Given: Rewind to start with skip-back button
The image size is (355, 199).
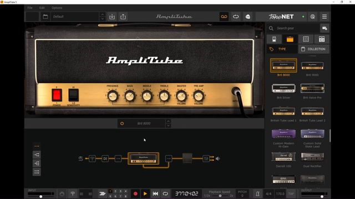Looking at the screenshot, I should (155, 193).
